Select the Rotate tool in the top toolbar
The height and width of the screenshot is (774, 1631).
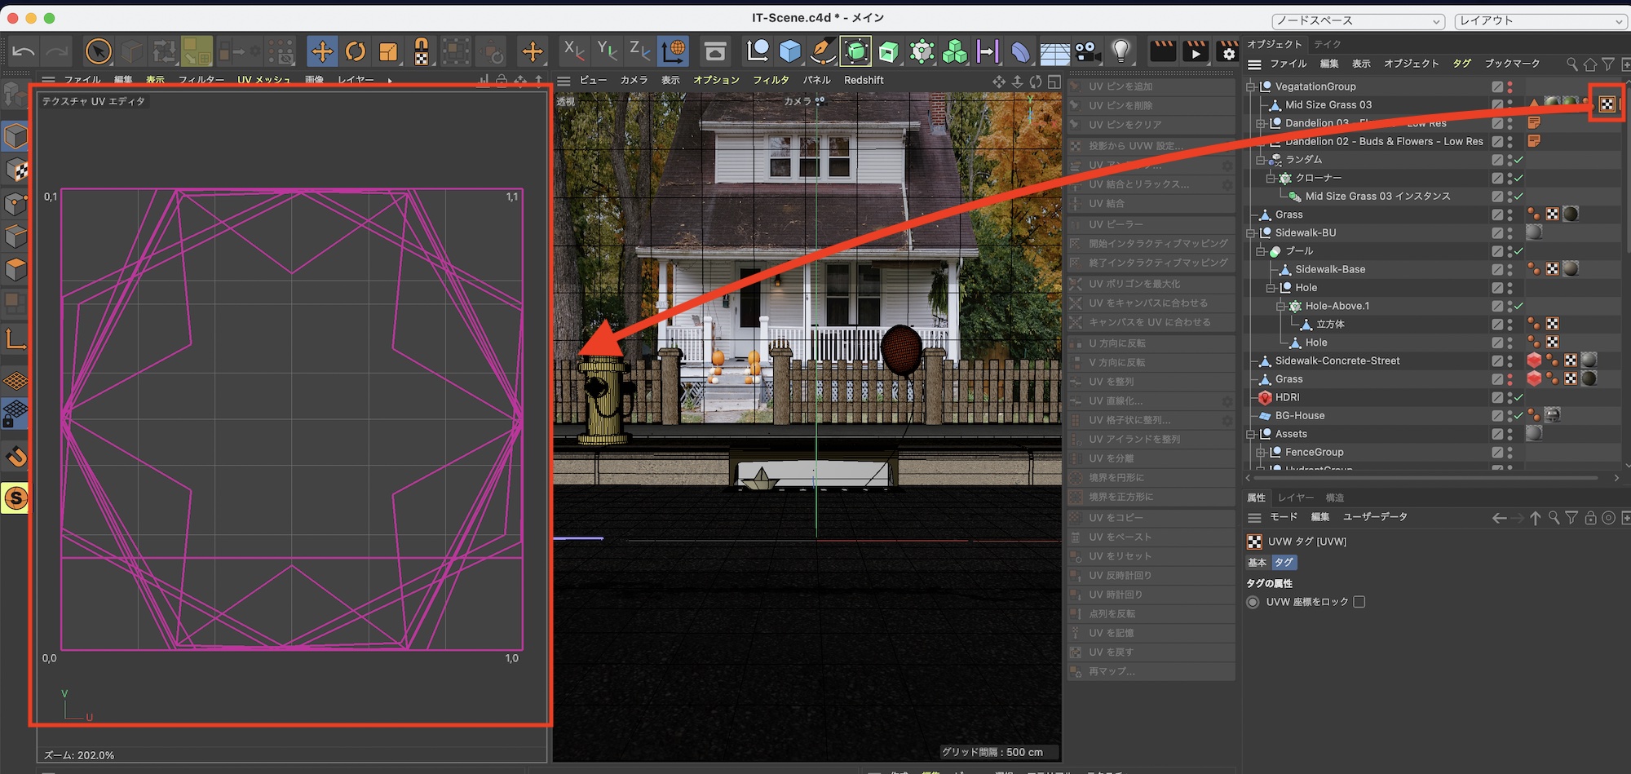tap(356, 52)
